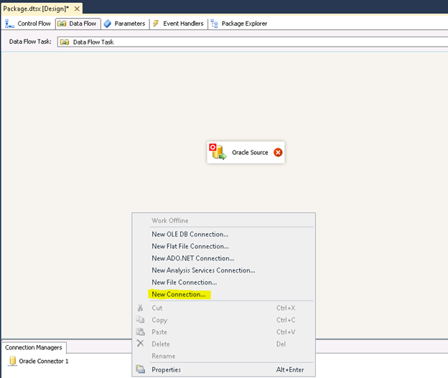Click the Oracle Connector 1 cylinder icon
The height and width of the screenshot is (378, 448).
[x=13, y=361]
